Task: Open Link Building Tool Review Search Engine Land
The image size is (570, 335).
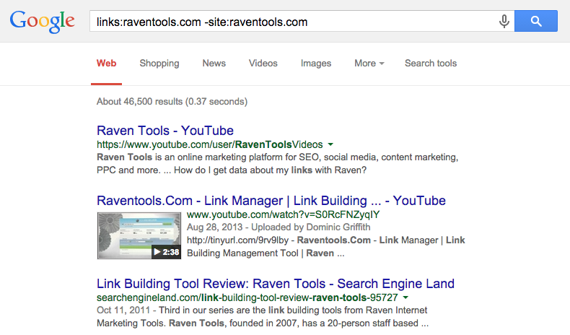Action: click(276, 284)
